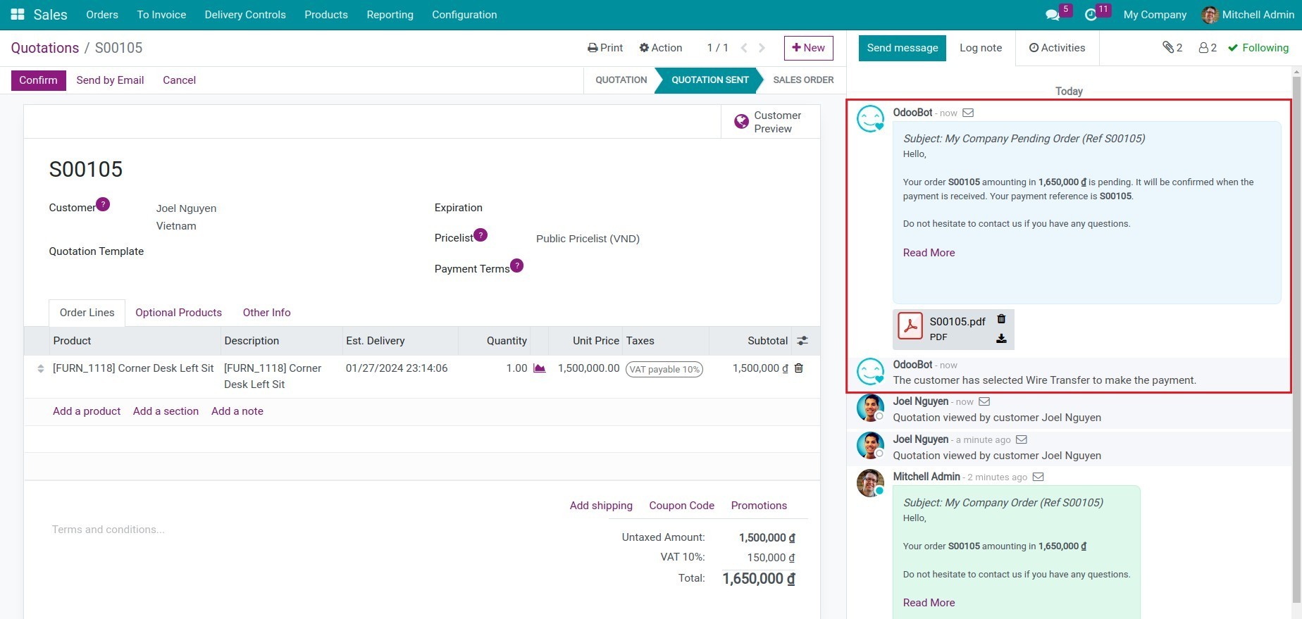The image size is (1302, 619).
Task: Open the Configuration menu
Action: [x=464, y=15]
